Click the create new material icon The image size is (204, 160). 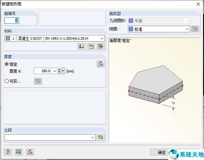pyautogui.click(x=91, y=47)
